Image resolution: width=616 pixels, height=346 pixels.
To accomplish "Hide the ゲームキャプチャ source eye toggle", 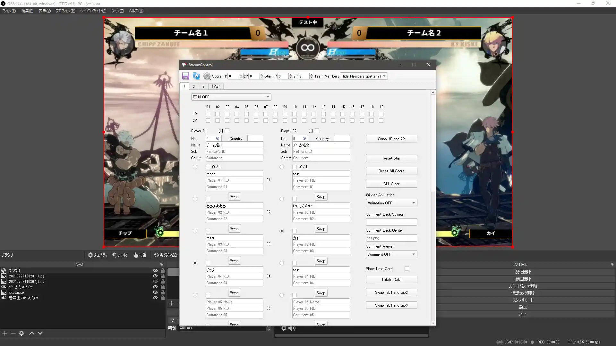I will point(155,287).
